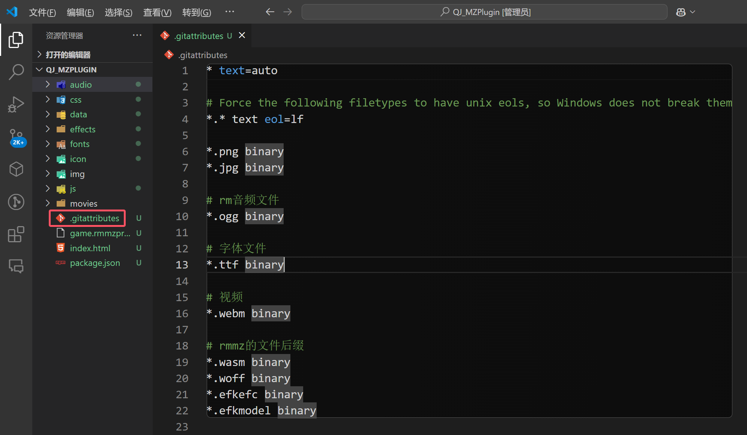Select the .gitattributes editor tab
Screen dimensions: 747x435
click(x=202, y=36)
